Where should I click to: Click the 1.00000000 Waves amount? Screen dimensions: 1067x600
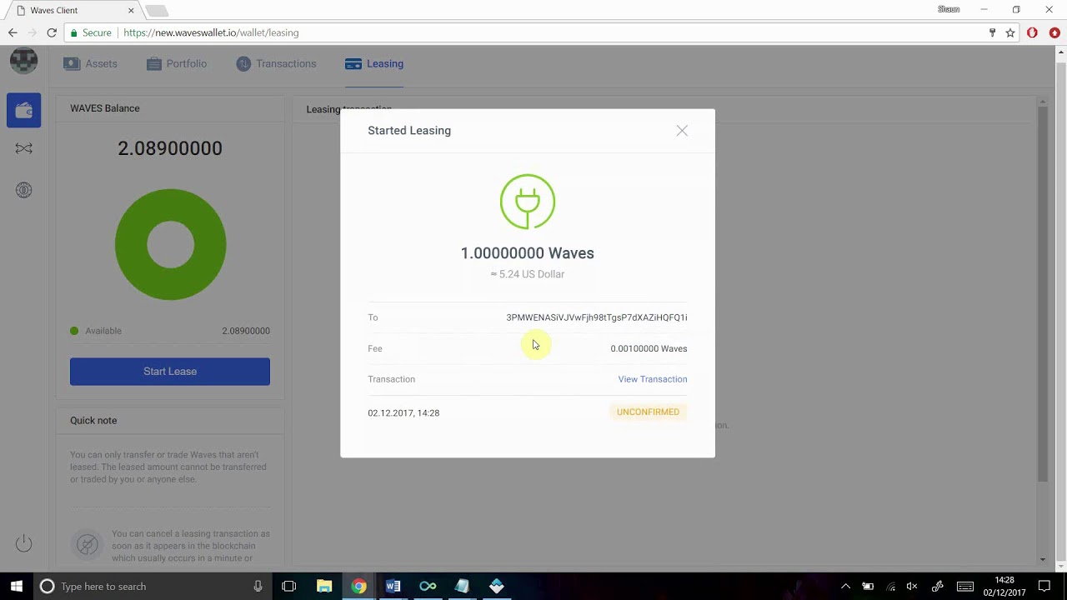point(528,253)
